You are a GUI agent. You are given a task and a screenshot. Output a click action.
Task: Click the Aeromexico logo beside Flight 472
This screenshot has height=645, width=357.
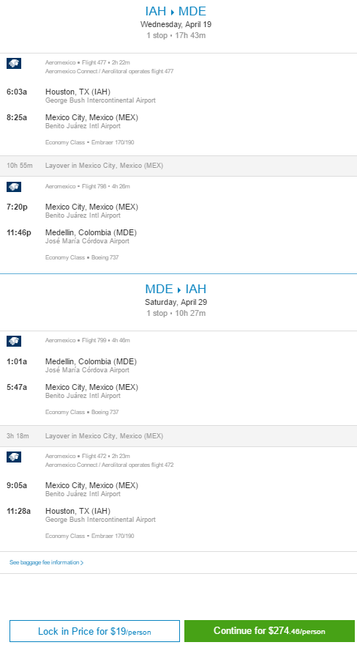tap(14, 457)
